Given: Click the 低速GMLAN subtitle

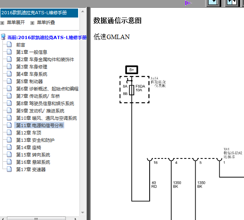Looking at the screenshot, I should coord(111,37).
